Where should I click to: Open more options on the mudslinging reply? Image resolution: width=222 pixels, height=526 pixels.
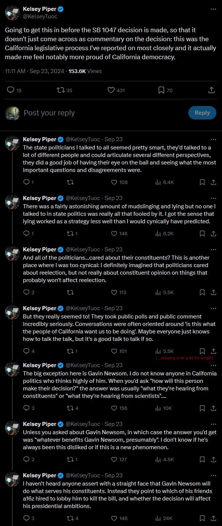tap(213, 198)
